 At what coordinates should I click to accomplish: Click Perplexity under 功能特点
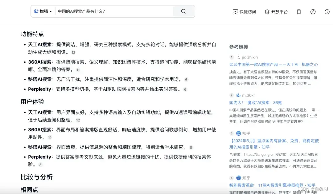tap(39, 89)
